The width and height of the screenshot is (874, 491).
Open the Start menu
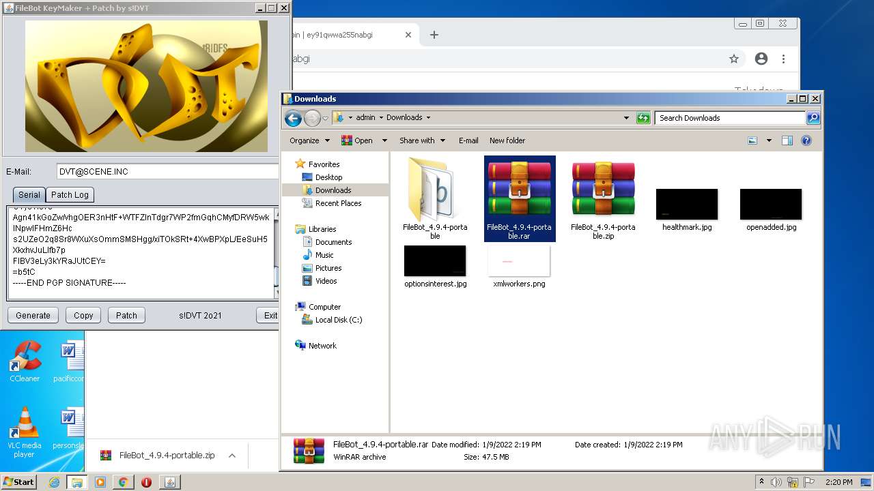[19, 482]
